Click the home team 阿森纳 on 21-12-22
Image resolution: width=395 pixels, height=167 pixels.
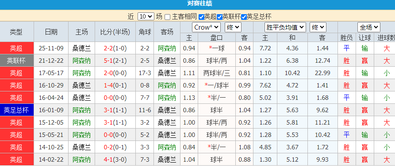82,61
